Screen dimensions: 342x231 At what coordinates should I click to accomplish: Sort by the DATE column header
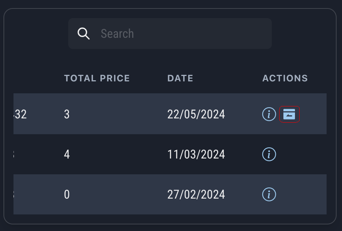click(180, 78)
